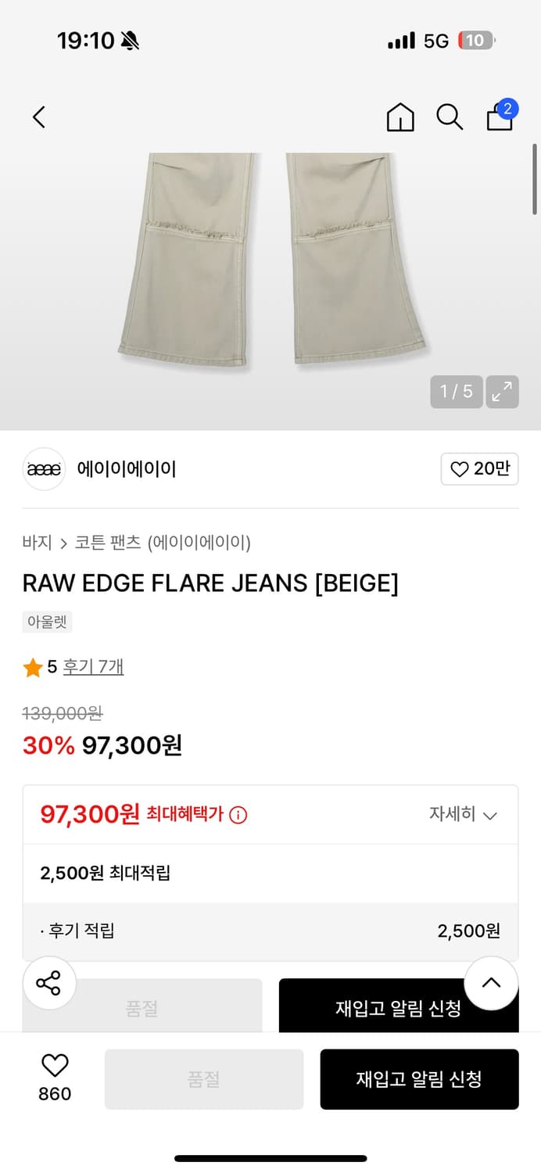Open the aeae brand logo
Screen dimensions: 541x1173
[44, 469]
